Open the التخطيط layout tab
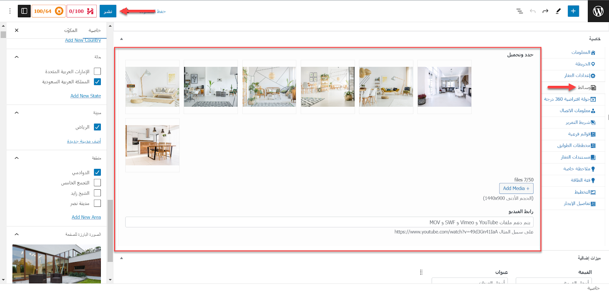609x292 pixels. tap(585, 192)
